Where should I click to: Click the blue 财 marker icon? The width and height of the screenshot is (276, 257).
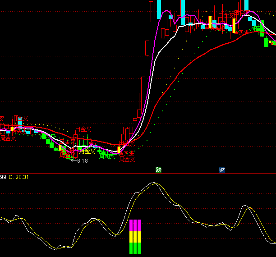pyautogui.click(x=222, y=170)
